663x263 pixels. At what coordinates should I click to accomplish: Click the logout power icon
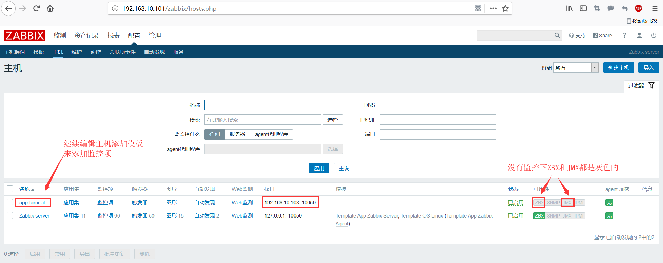pyautogui.click(x=654, y=35)
